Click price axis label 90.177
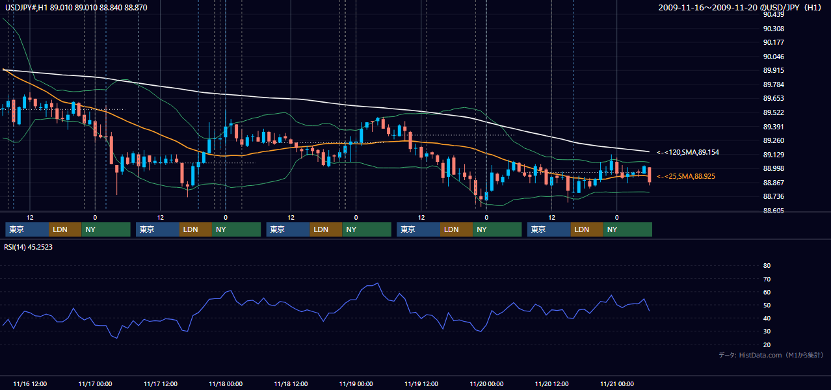The height and width of the screenshot is (390, 831). 774,43
